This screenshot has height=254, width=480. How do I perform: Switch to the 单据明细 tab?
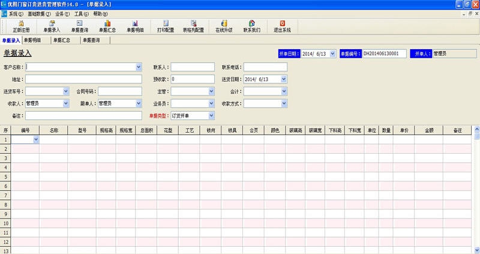click(x=32, y=40)
